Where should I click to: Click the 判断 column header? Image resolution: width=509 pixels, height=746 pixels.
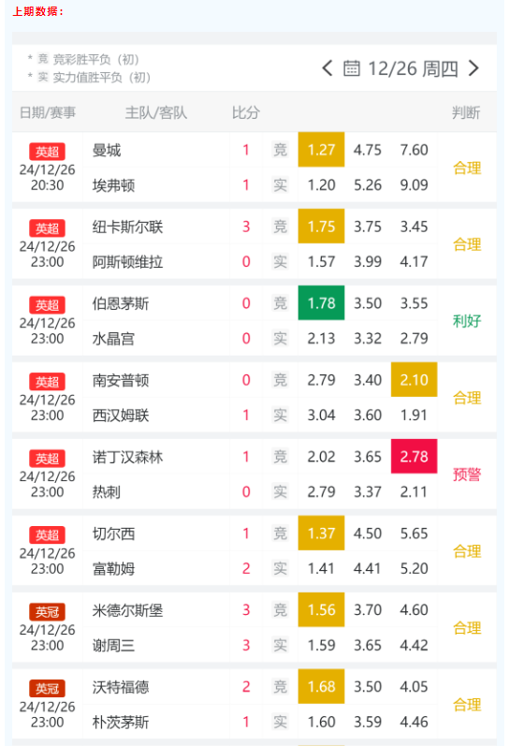tap(466, 112)
